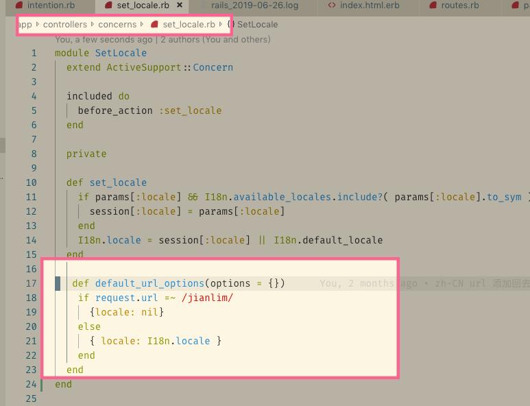Click '{ locale: I18n.locale }' on line 21
530x406 pixels.
pyautogui.click(x=156, y=341)
